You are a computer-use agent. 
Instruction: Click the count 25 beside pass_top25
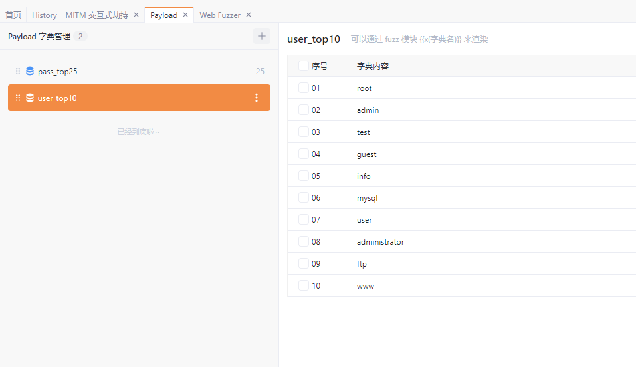coord(260,71)
